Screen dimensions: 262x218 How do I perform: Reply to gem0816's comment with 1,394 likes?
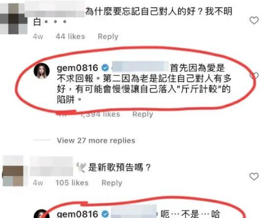143,114
